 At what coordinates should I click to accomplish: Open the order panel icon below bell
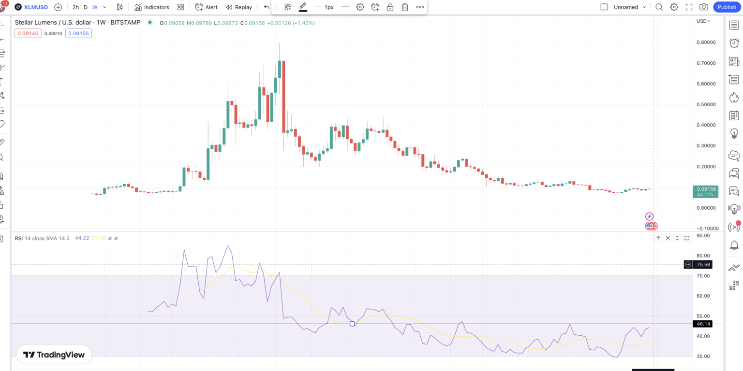(x=734, y=267)
